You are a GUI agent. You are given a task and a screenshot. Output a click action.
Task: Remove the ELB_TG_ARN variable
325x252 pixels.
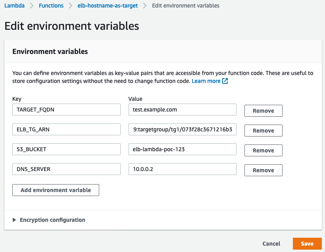[x=263, y=130]
